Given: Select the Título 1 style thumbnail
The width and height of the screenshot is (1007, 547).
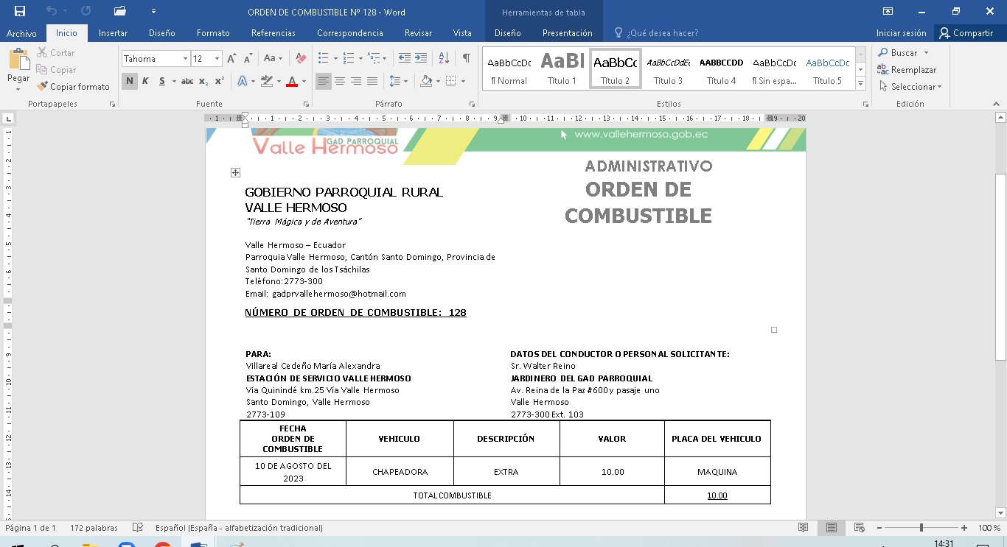Looking at the screenshot, I should 562,69.
